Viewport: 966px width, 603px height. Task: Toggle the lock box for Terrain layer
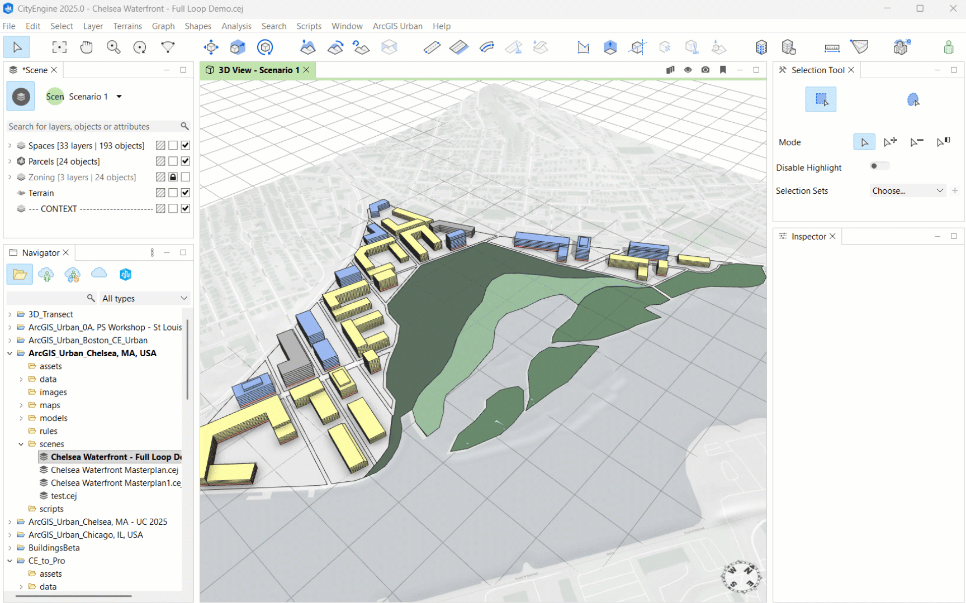(x=173, y=193)
